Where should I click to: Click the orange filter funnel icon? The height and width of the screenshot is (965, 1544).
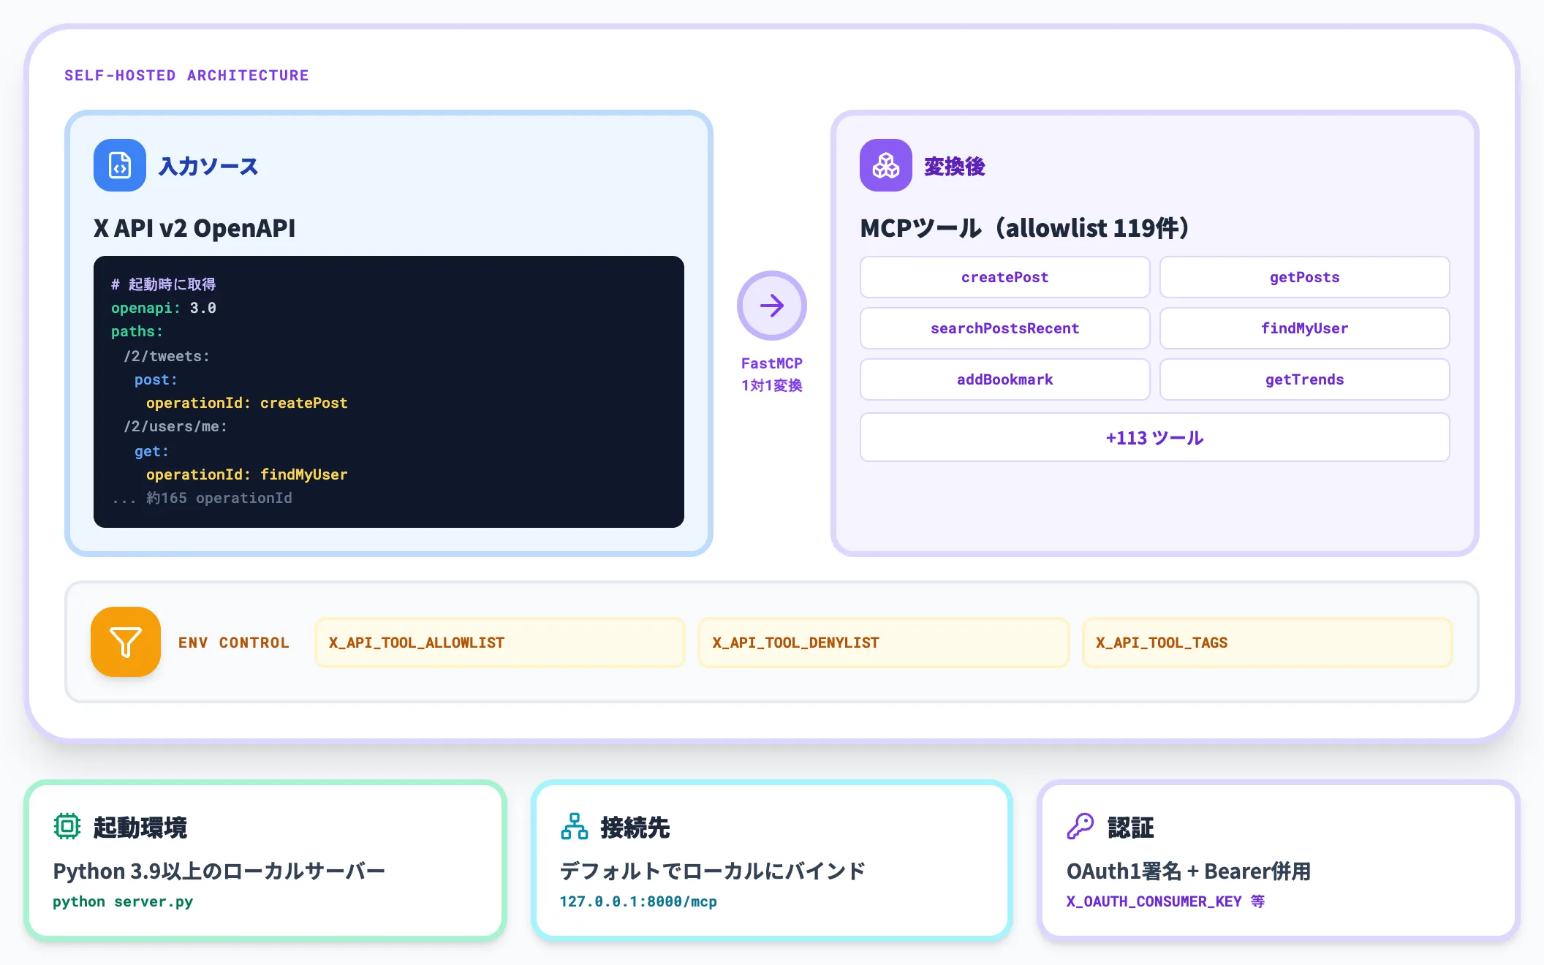click(126, 642)
